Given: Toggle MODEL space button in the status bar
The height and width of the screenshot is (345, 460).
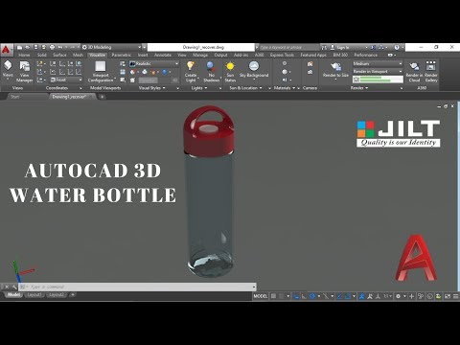Looking at the screenshot, I should (x=261, y=296).
